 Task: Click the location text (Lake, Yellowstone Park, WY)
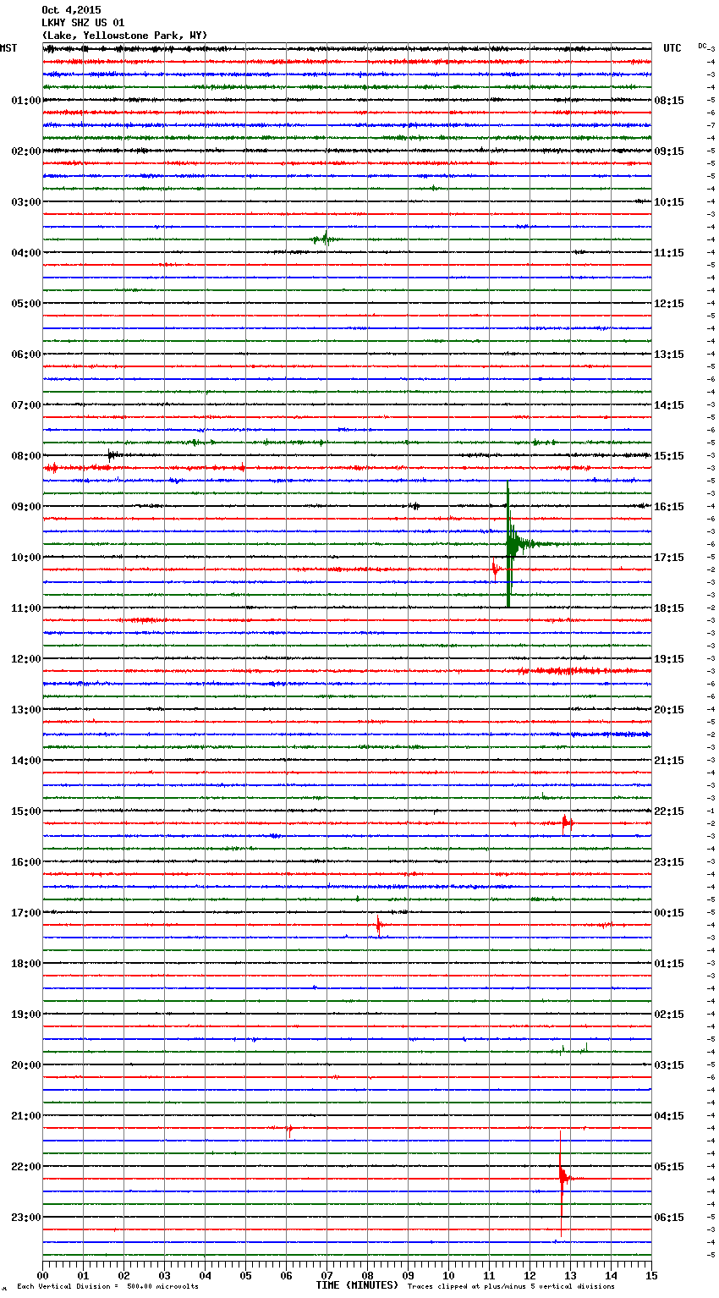pos(124,36)
